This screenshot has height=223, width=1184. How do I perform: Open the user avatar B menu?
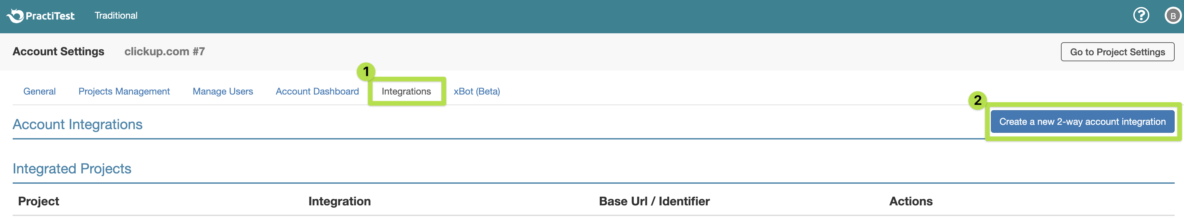(x=1172, y=16)
